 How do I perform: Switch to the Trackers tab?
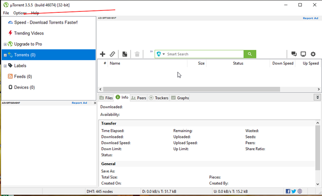[x=159, y=98]
